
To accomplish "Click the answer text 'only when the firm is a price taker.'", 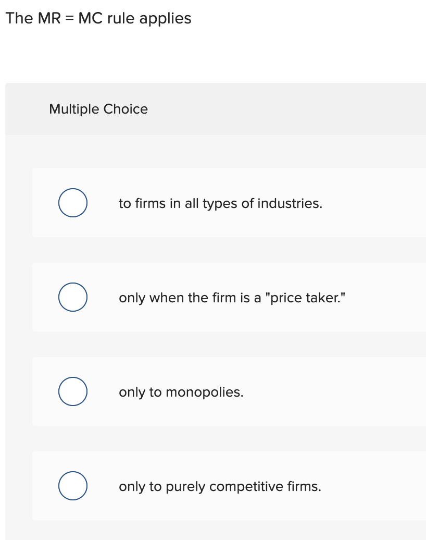I will 231,298.
